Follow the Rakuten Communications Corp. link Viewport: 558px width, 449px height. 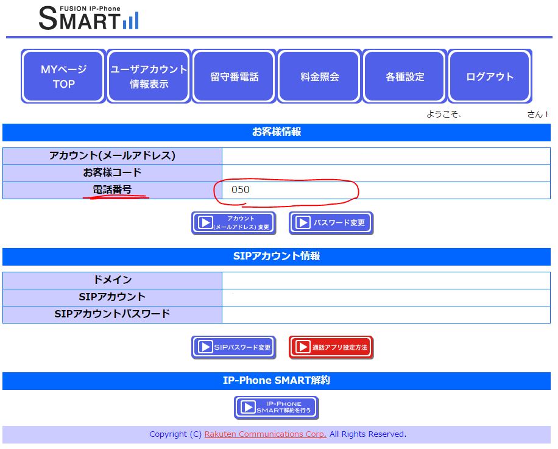[265, 434]
